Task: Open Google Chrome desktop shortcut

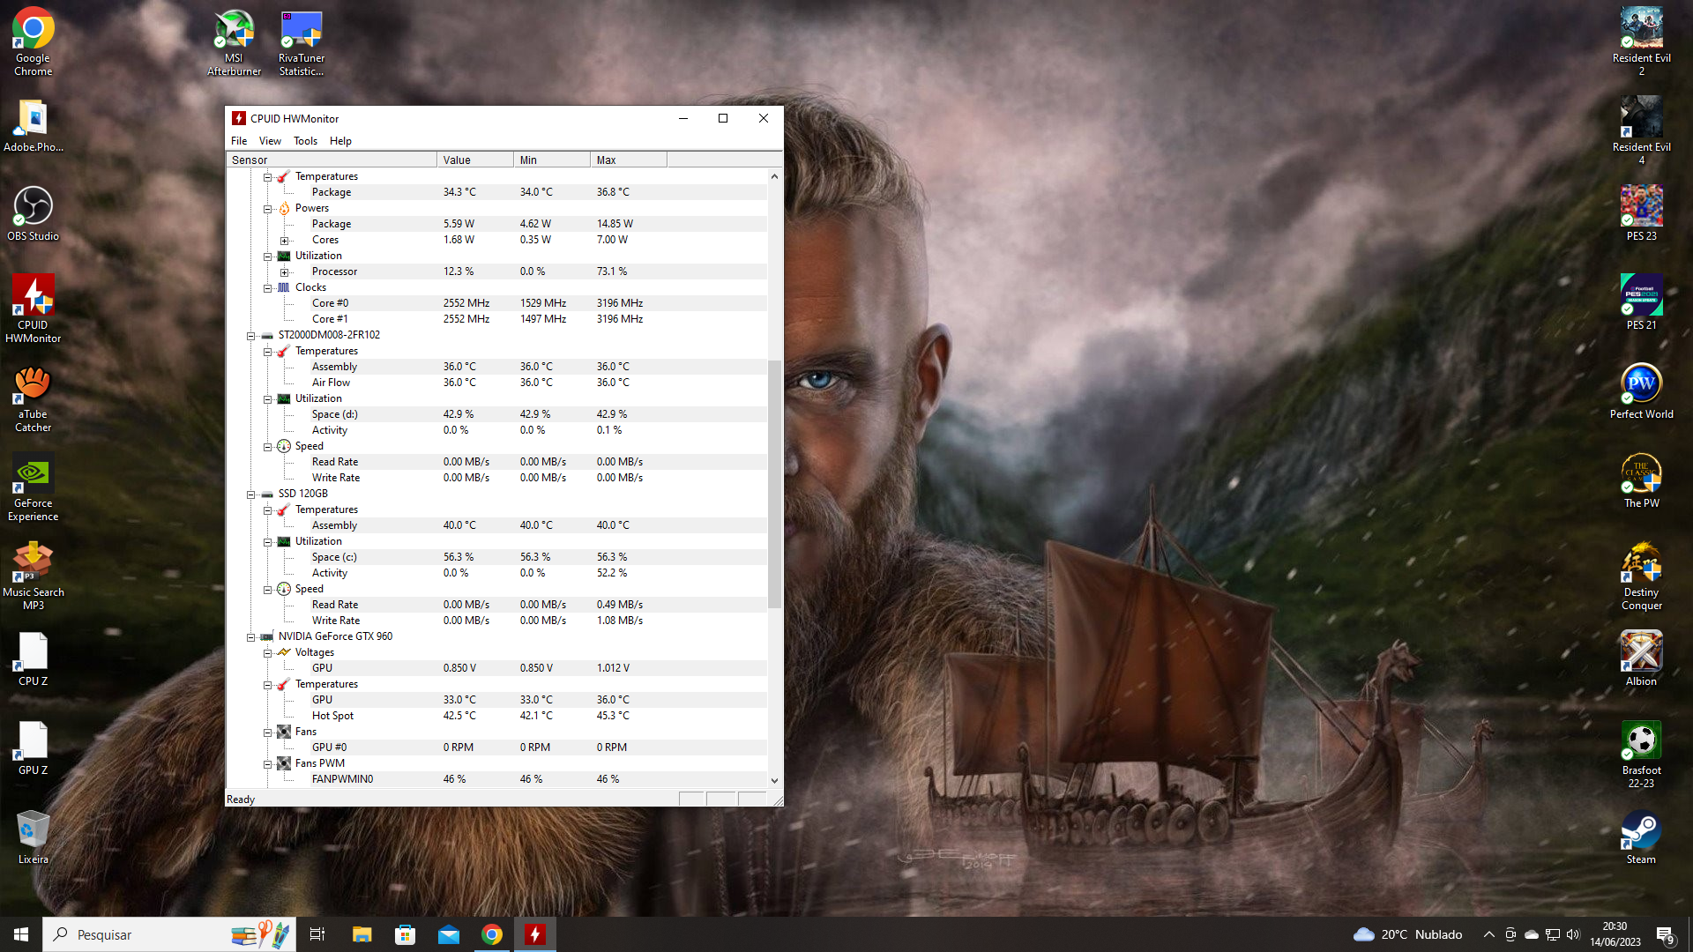Action: pos(33,41)
